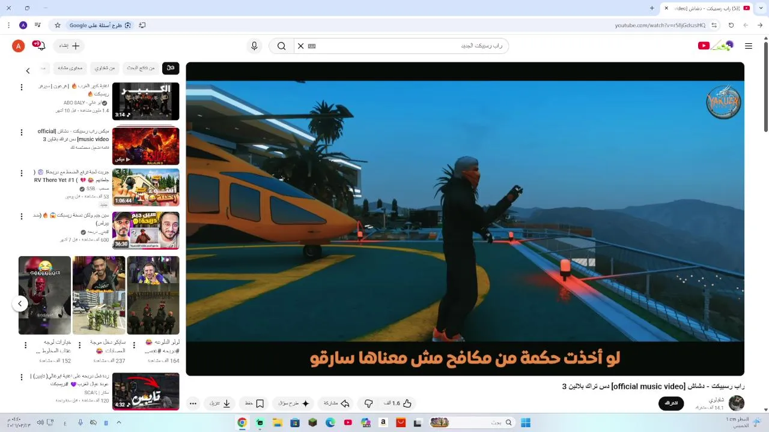Open the 4:32 video thumbnail
This screenshot has height=432, width=769.
point(145,391)
